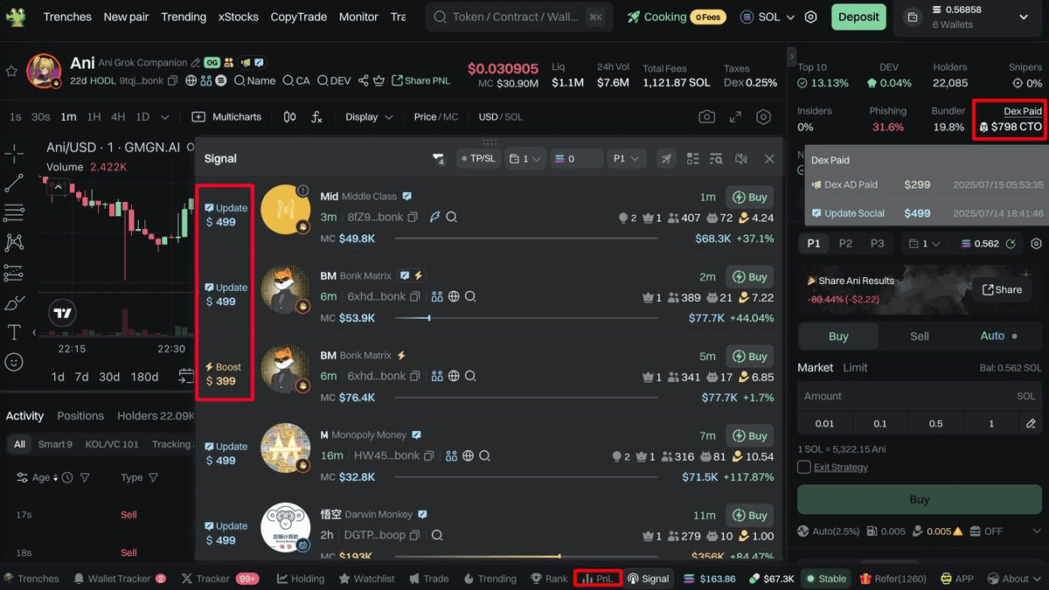This screenshot has height=590, width=1049.
Task: Enable the Exit Strategy checkbox
Action: pos(804,468)
